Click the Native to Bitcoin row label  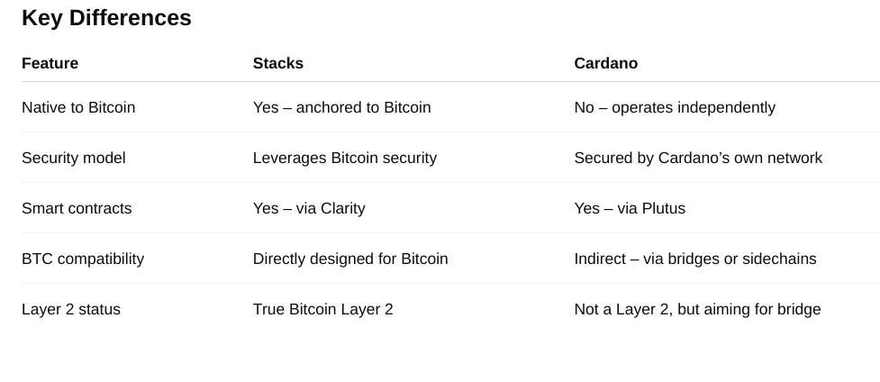pos(78,107)
